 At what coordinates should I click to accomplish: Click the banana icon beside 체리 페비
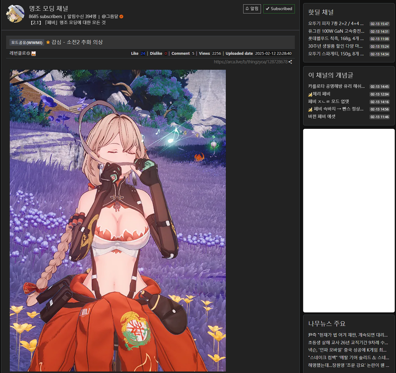pos(310,94)
